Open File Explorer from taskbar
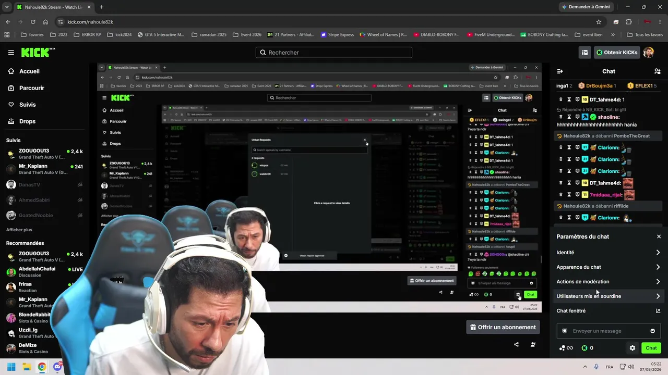This screenshot has width=668, height=375. coord(27,367)
